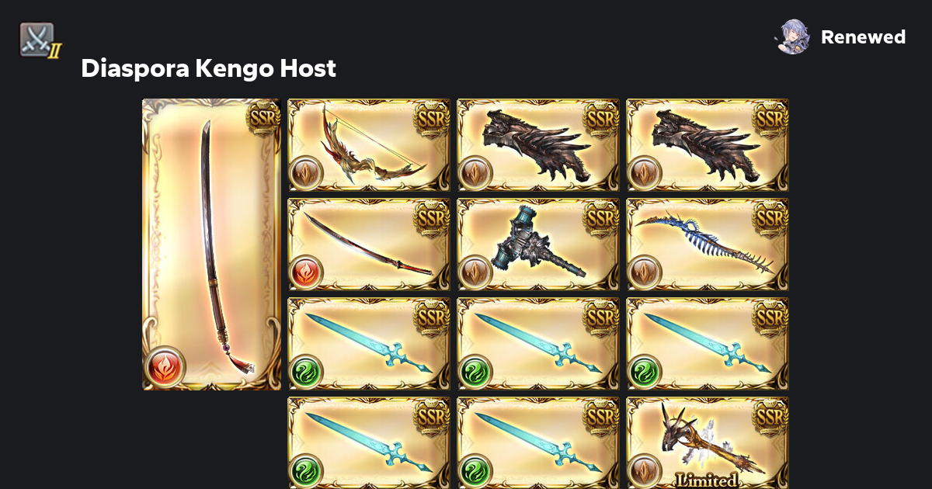This screenshot has width=932, height=489.
Task: Choose the teal hammer weapon
Action: pos(538,244)
